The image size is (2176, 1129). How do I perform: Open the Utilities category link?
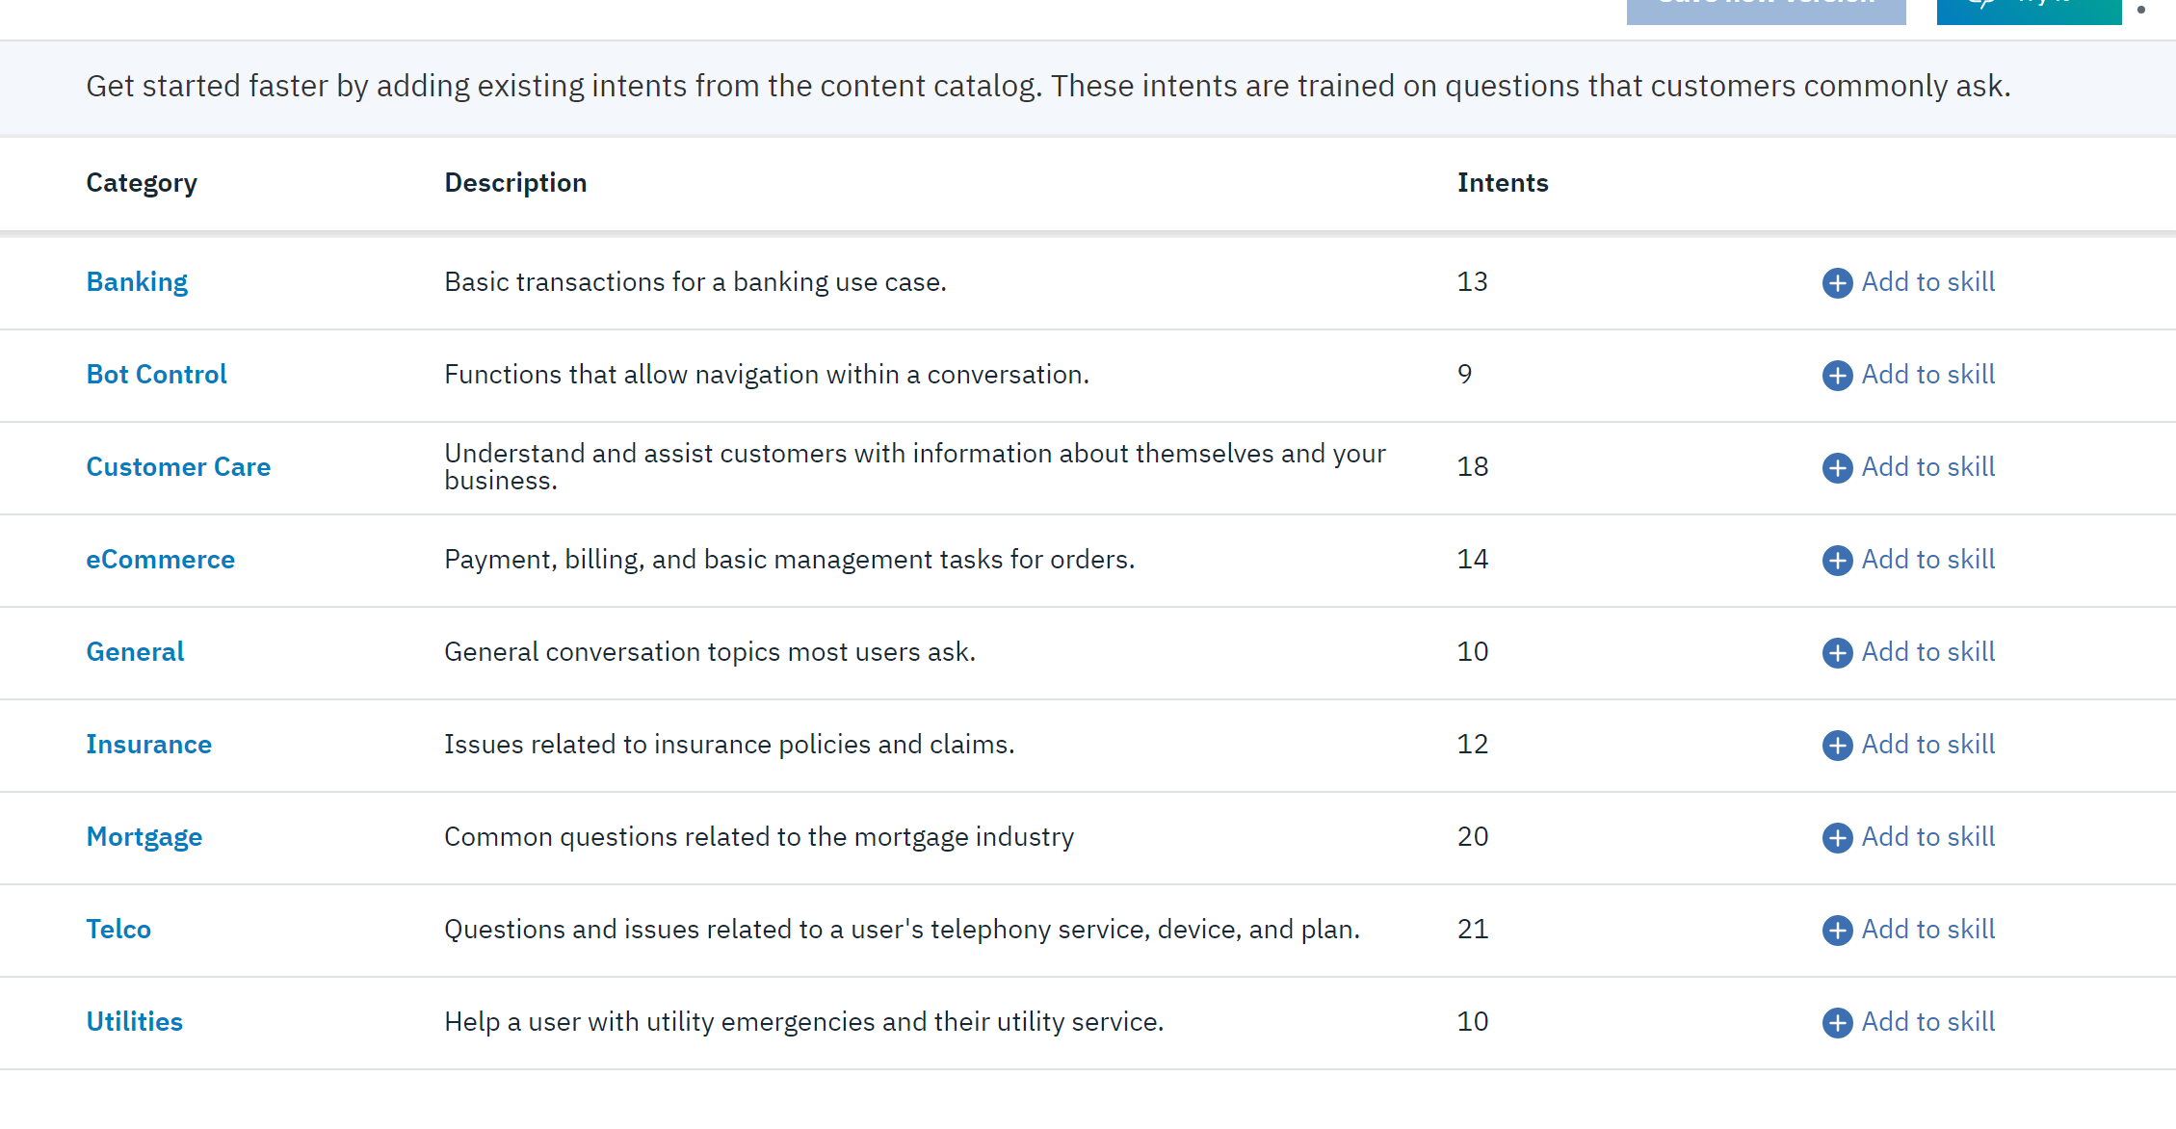pyautogui.click(x=134, y=1022)
